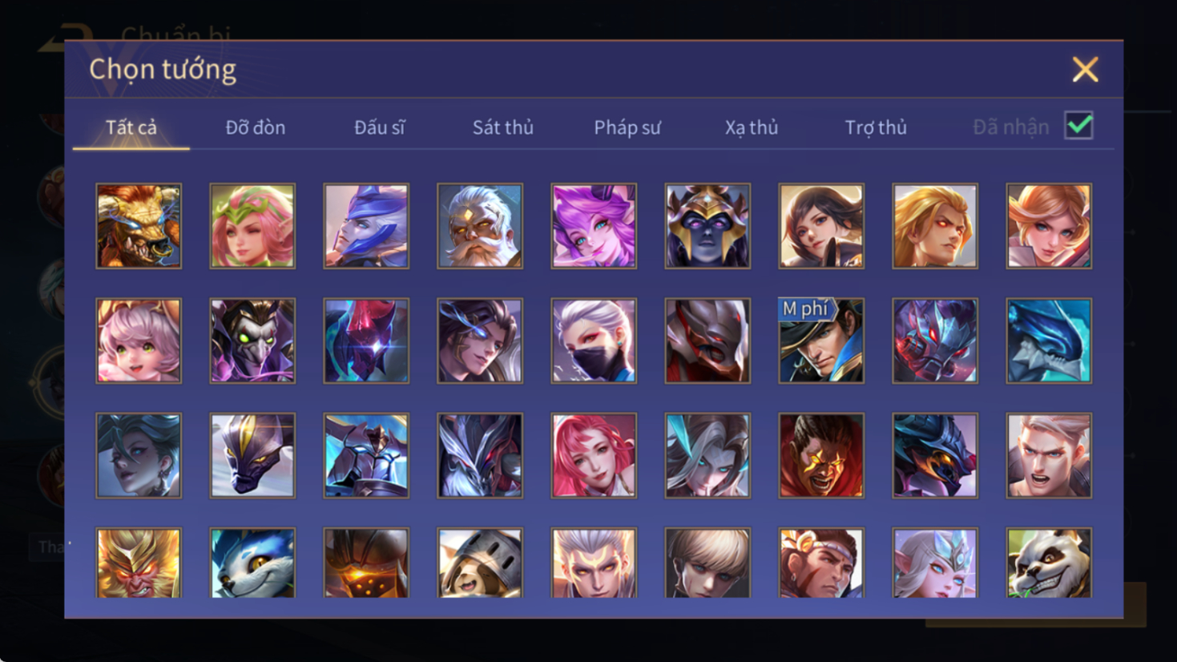The height and width of the screenshot is (662, 1177).
Task: Switch to the Pháp sư tab
Action: (627, 127)
